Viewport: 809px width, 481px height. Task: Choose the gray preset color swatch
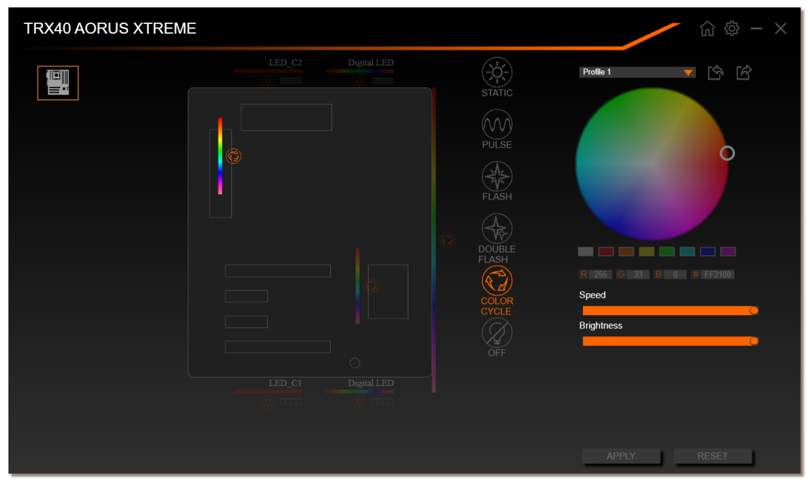coord(586,251)
